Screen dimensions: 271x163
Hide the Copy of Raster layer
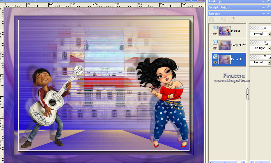click(x=215, y=48)
